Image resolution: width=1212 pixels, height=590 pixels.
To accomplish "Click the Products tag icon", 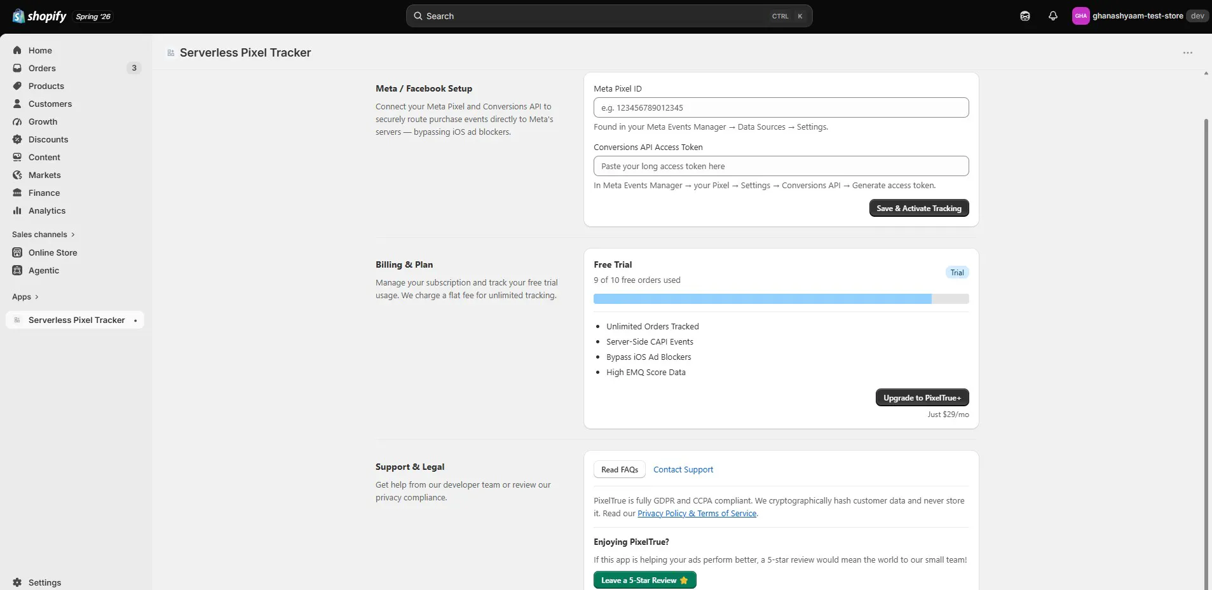I will coord(17,86).
